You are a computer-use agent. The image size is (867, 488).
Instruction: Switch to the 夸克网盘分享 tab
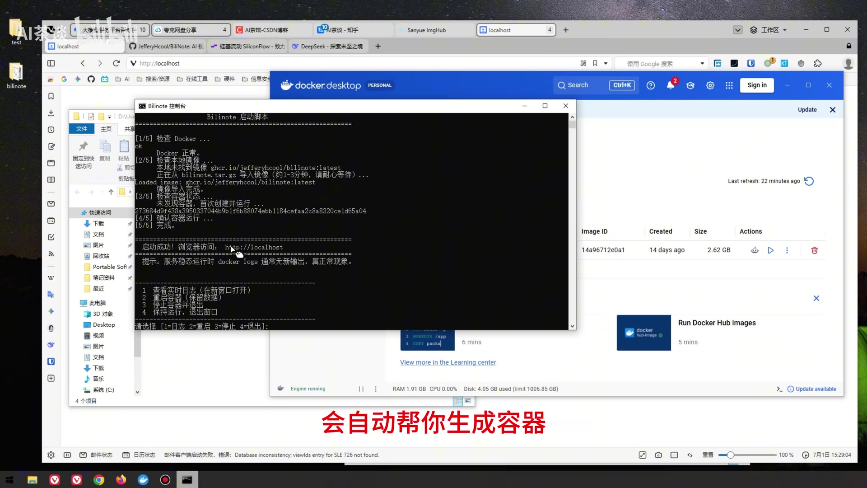tap(191, 30)
